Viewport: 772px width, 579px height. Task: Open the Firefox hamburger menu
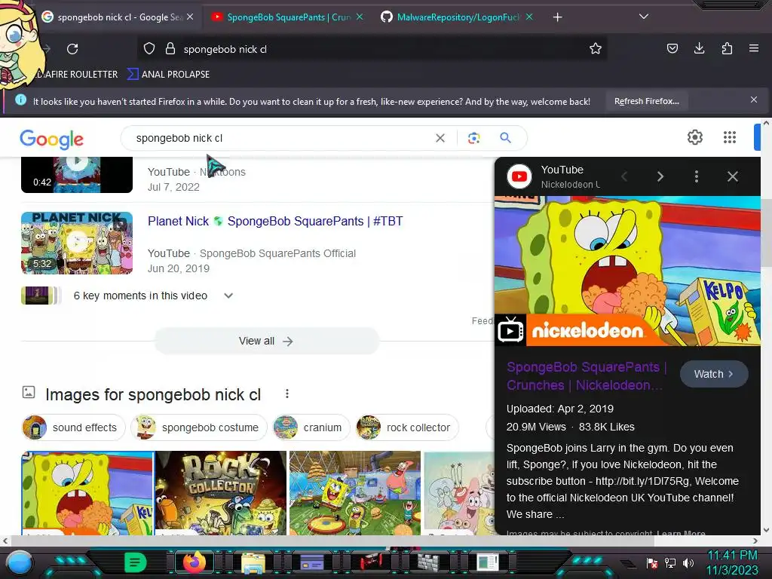tap(754, 48)
